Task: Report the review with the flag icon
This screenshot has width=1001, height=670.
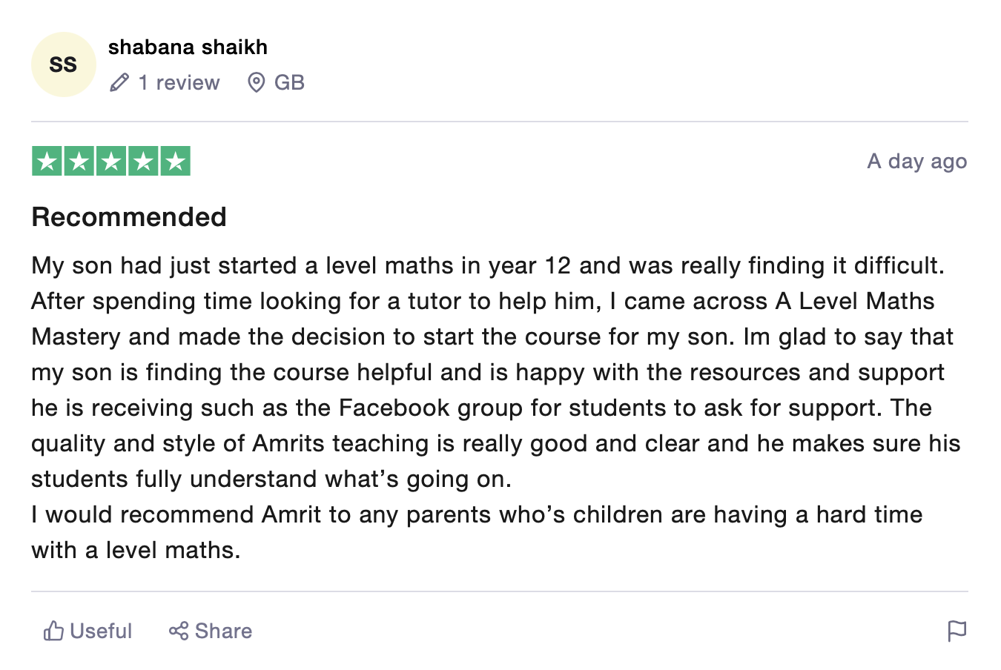Action: (957, 631)
